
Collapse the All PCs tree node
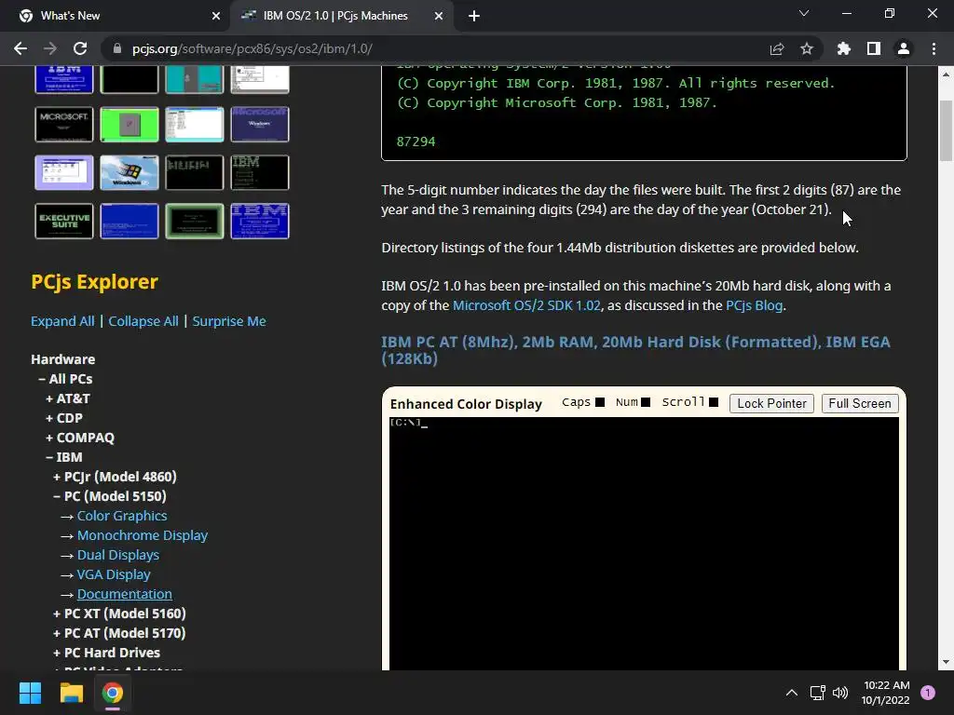point(66,379)
